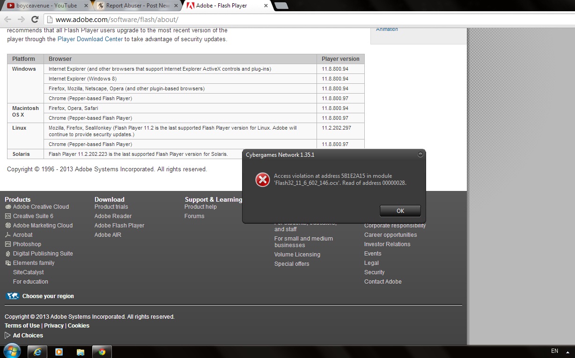Open the Adobe Reader download link
This screenshot has height=358, width=575.
point(113,216)
